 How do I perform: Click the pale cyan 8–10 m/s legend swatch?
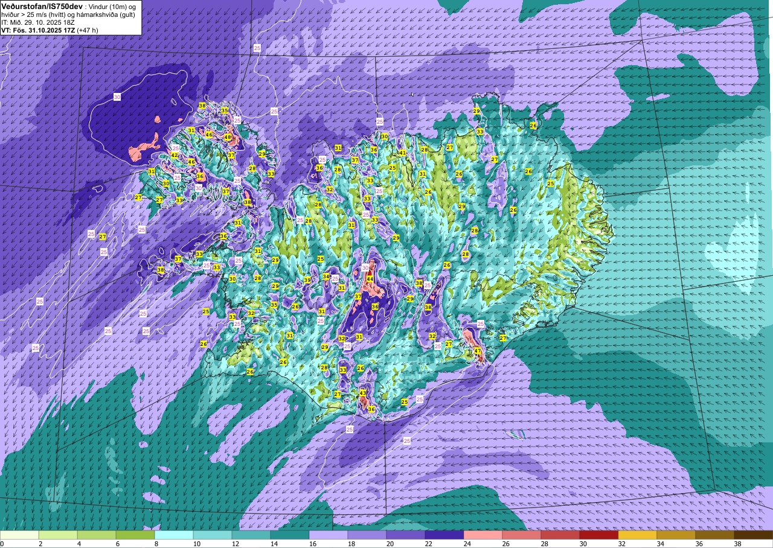tap(174, 535)
